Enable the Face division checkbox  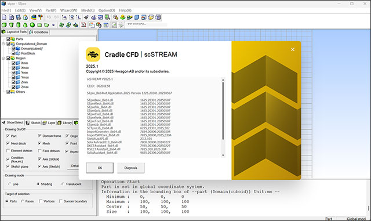point(39,151)
